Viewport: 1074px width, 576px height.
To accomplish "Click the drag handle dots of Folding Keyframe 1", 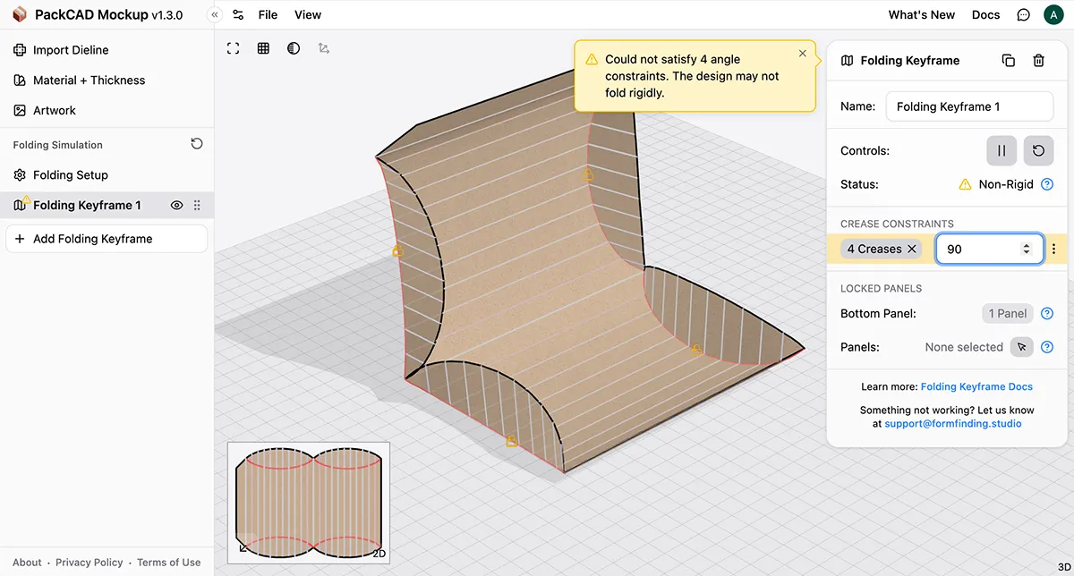I will click(x=197, y=205).
